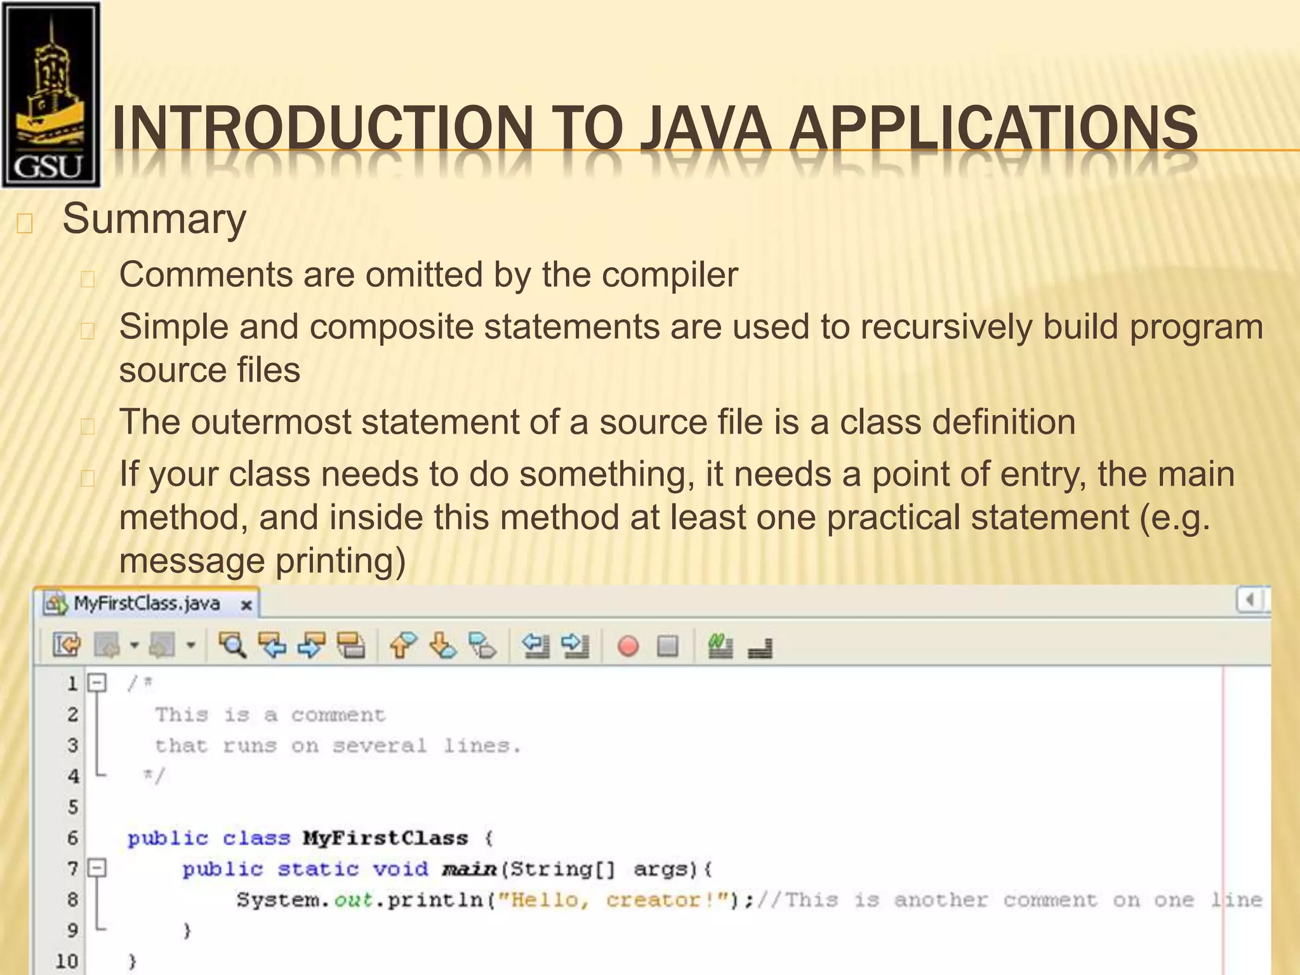Click the Last Edit toolbar icon
This screenshot has height=975, width=1300.
point(67,646)
